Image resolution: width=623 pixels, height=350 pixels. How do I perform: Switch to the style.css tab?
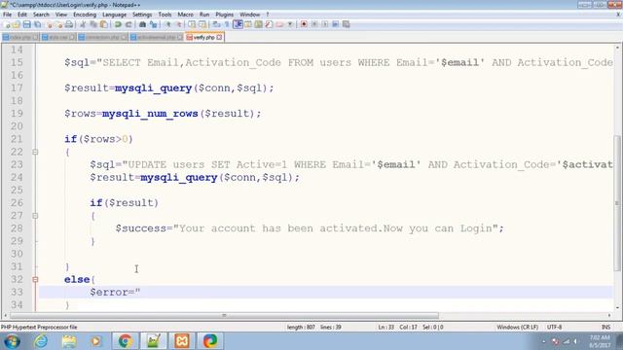[58, 37]
